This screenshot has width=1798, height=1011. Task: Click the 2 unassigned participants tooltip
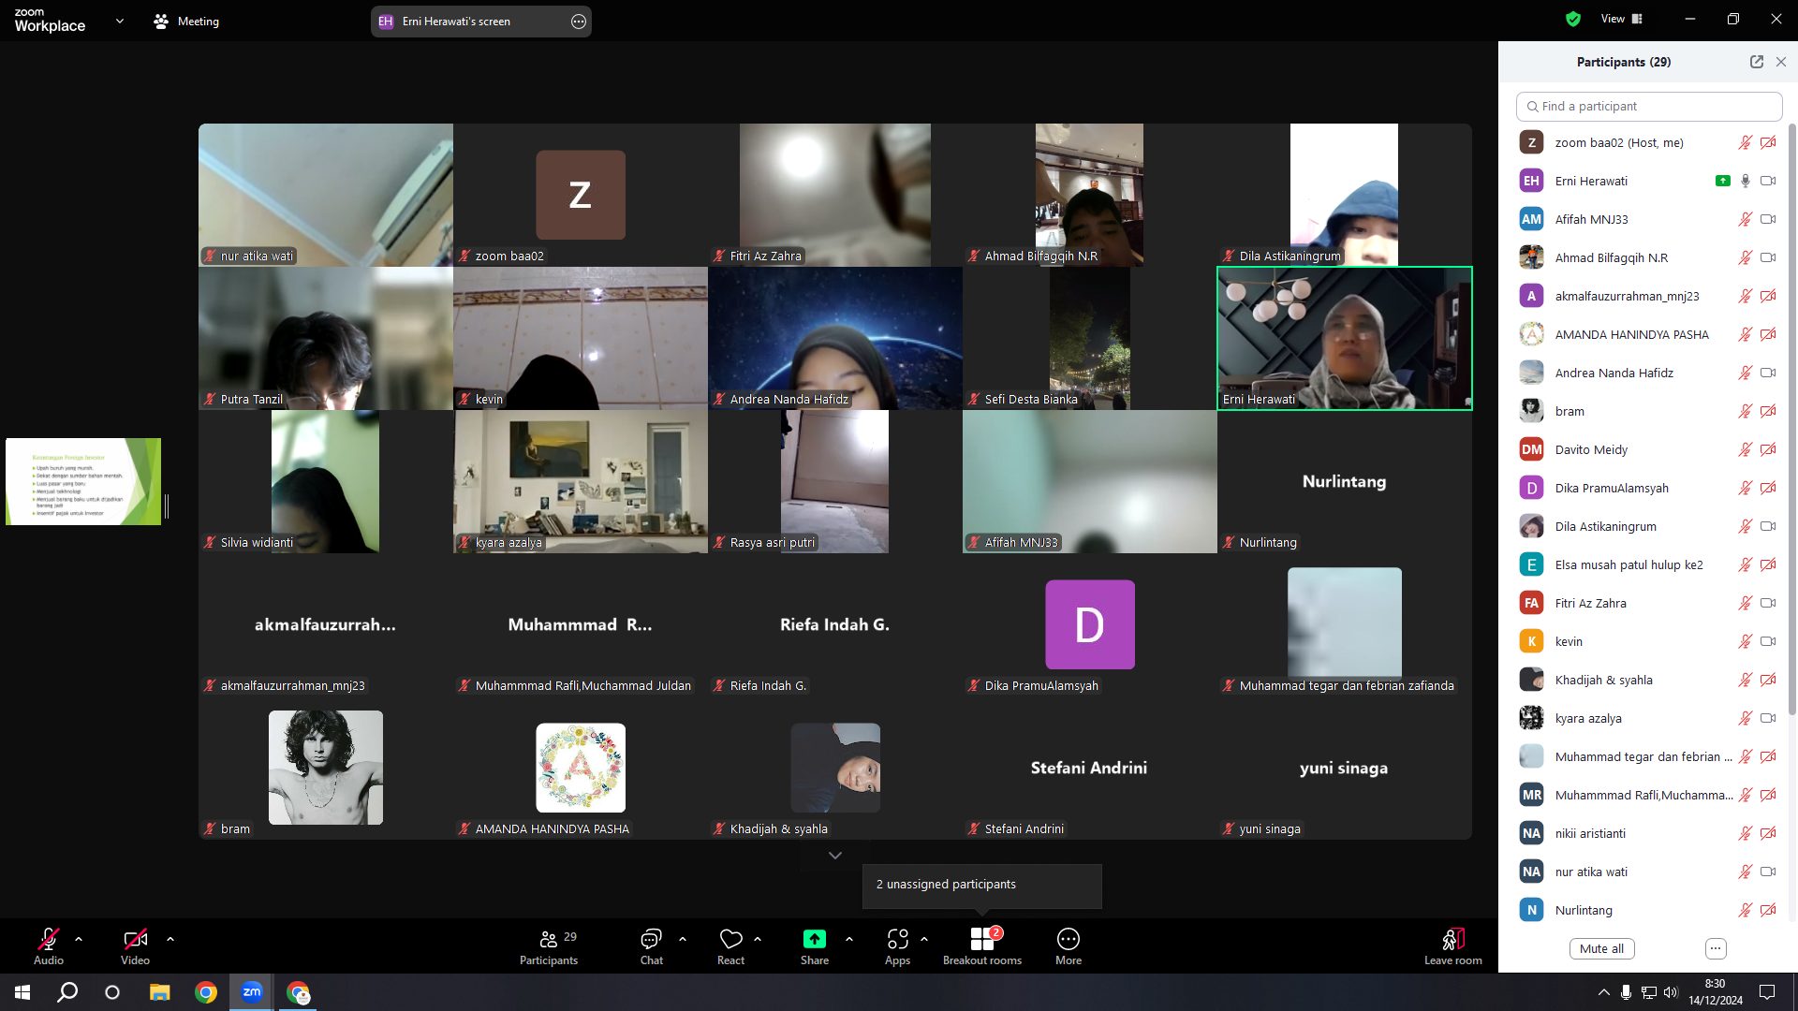981,885
